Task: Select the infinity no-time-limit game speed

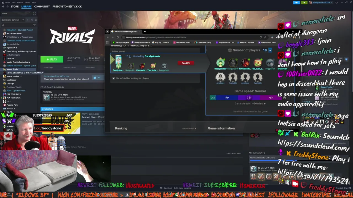Action: (x=213, y=98)
